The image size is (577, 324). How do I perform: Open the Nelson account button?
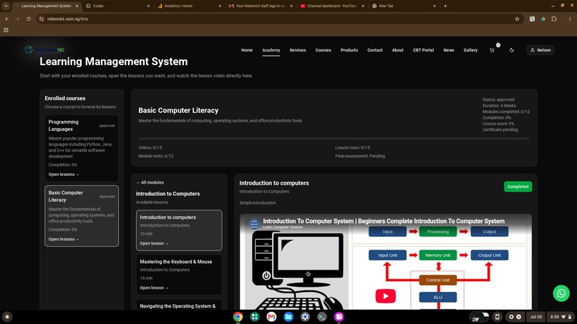tap(540, 50)
